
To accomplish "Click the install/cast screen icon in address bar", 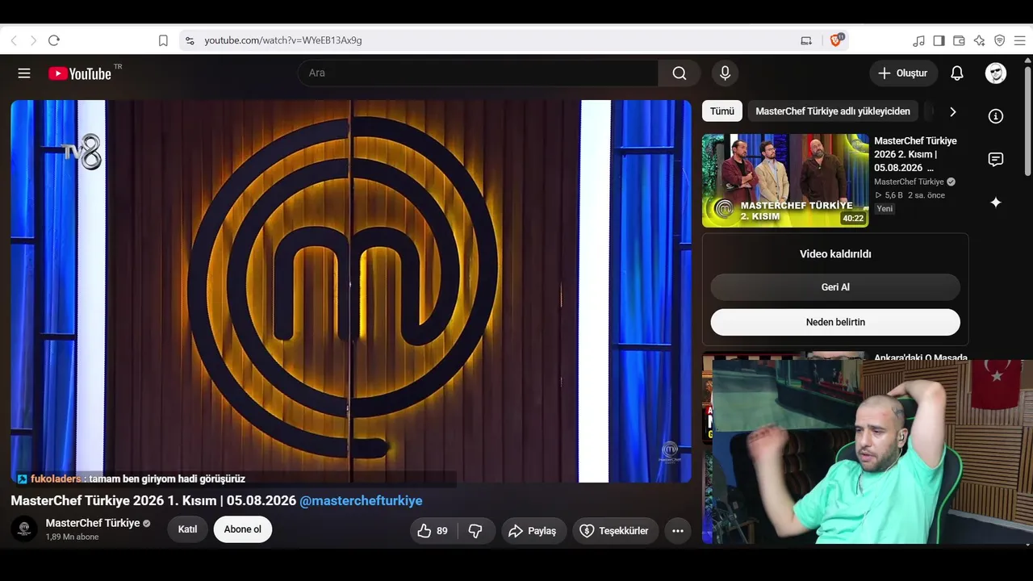I will pos(806,40).
